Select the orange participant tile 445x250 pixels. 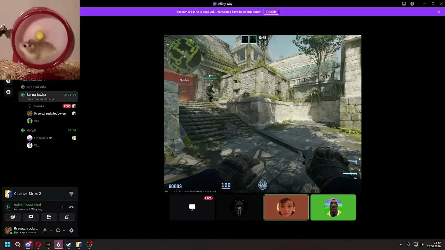[x=286, y=207]
